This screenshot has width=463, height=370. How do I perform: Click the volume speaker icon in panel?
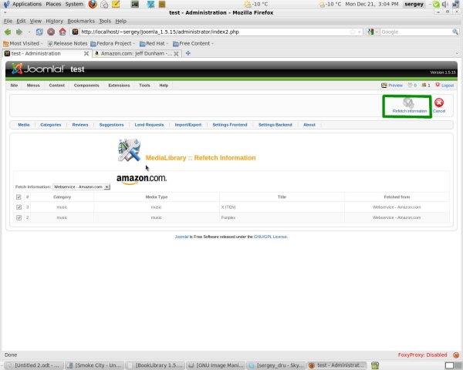click(x=445, y=4)
